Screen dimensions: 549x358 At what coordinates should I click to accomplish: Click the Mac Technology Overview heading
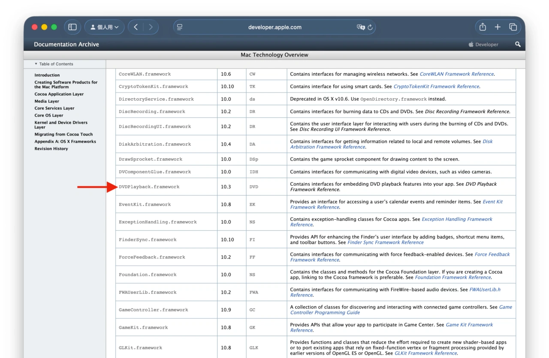(274, 55)
